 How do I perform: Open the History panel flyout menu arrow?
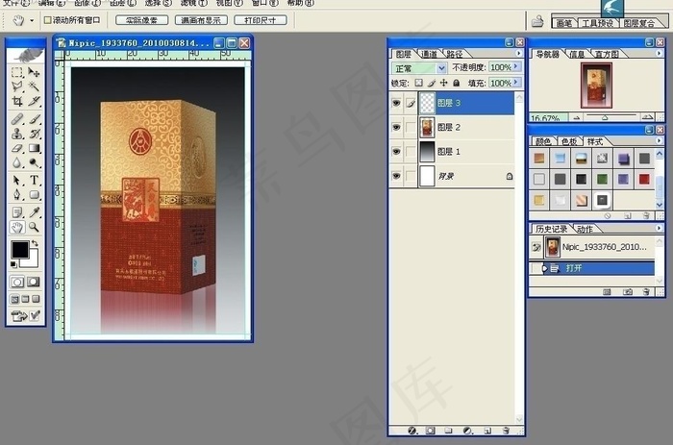pyautogui.click(x=659, y=229)
